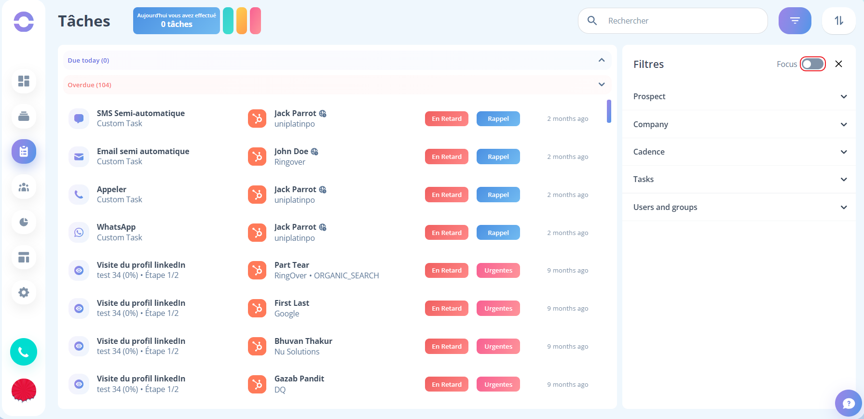Click the SMS Semi-automatique message icon

(79, 118)
